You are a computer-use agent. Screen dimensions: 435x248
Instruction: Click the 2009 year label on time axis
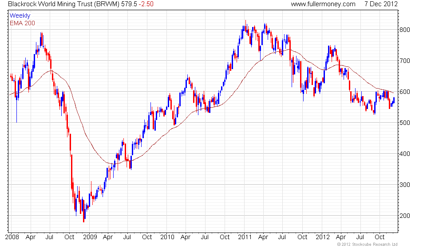[90, 237]
